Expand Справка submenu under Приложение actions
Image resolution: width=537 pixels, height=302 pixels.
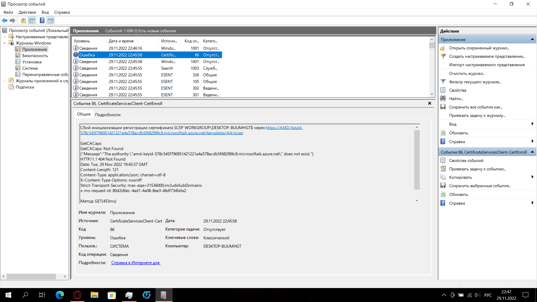(533, 141)
